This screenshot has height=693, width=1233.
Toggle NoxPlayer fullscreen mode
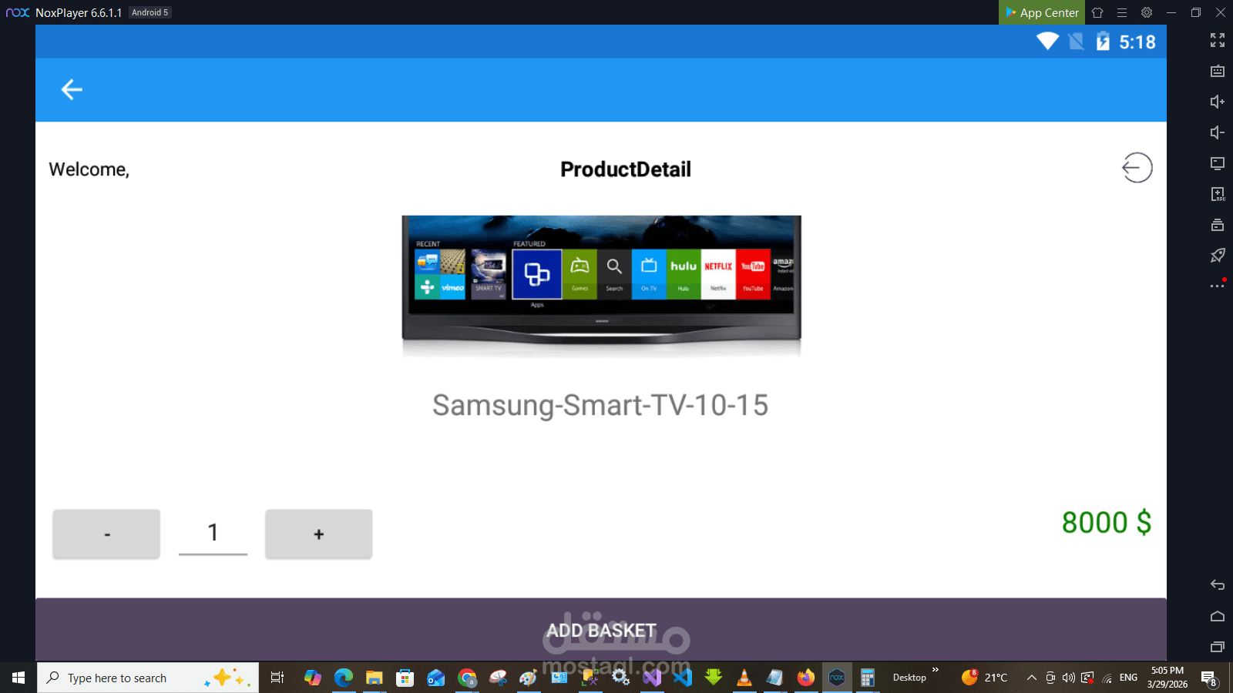point(1218,40)
